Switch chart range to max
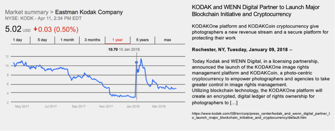335x131 pixels. tap(167, 40)
